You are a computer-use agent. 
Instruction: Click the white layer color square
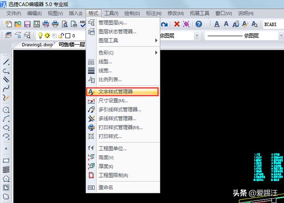(x=67, y=36)
